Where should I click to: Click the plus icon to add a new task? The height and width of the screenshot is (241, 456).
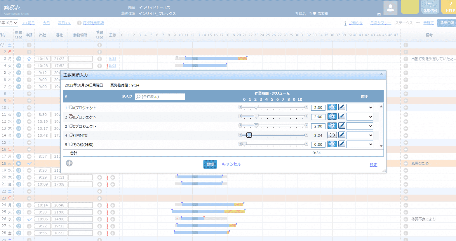coord(69,163)
